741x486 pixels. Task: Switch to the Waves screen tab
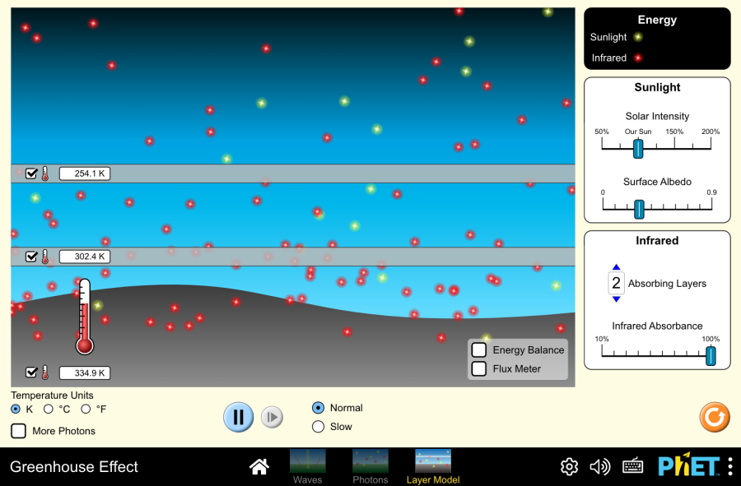(x=308, y=465)
